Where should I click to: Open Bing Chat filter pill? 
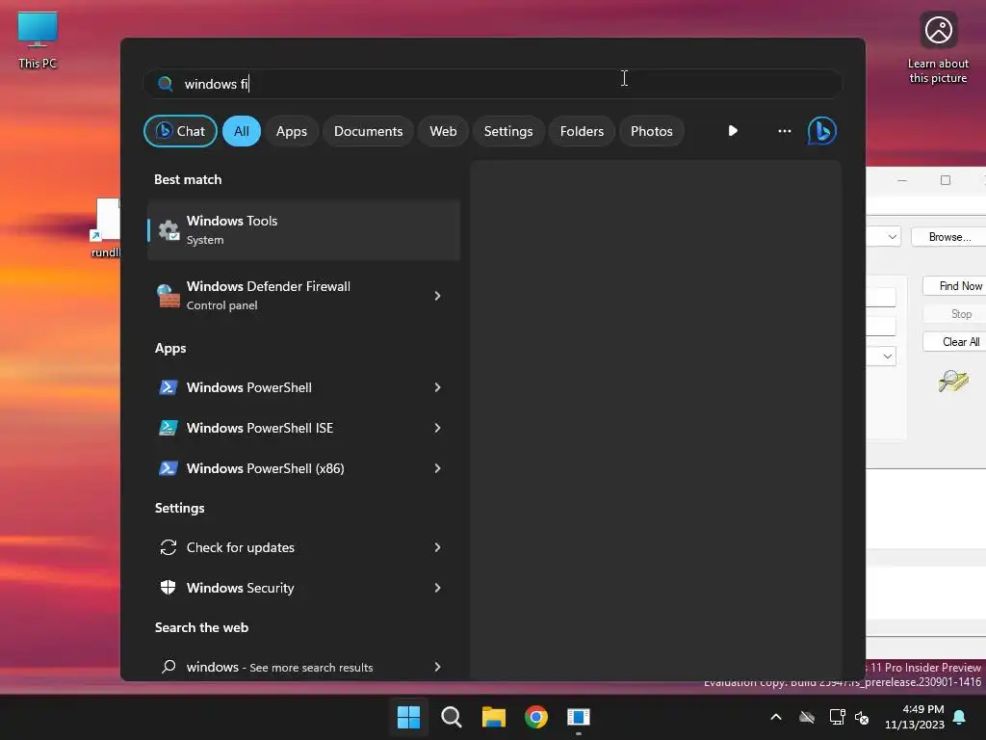[x=180, y=131]
